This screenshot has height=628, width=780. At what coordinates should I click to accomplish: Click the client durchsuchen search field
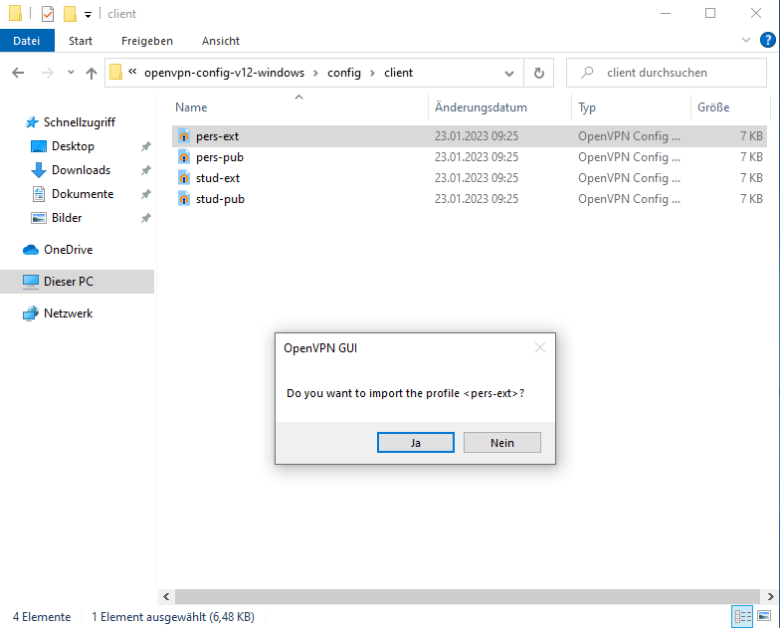point(667,73)
